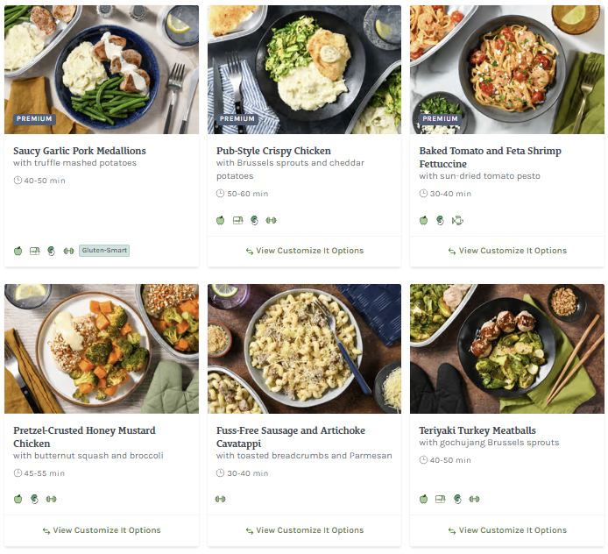Expand Customize It Options for Pretzel-Crusted Chicken
This screenshot has width=608, height=554.
point(102,530)
